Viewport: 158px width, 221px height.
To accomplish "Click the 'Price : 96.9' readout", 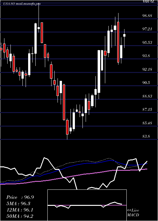I will 20,197.
